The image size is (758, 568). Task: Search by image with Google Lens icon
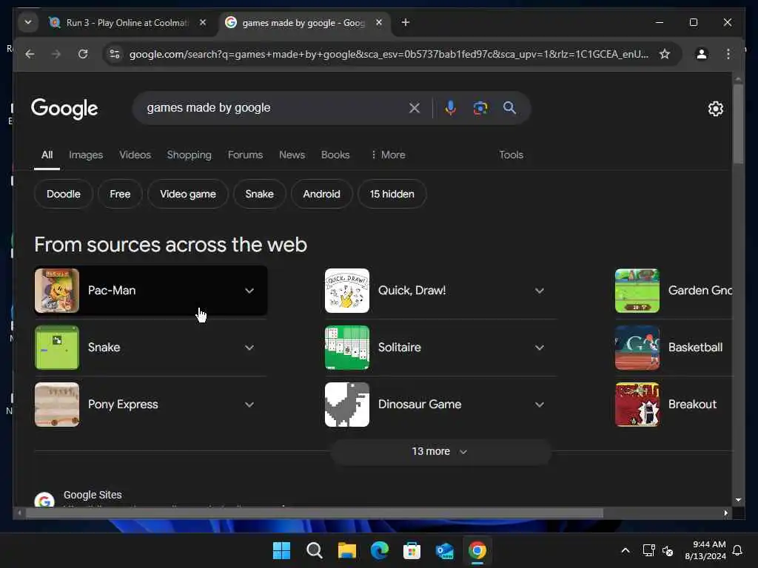pos(480,108)
